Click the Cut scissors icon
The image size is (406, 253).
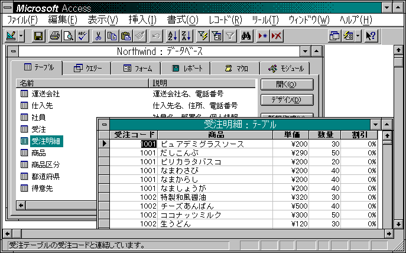(x=98, y=36)
